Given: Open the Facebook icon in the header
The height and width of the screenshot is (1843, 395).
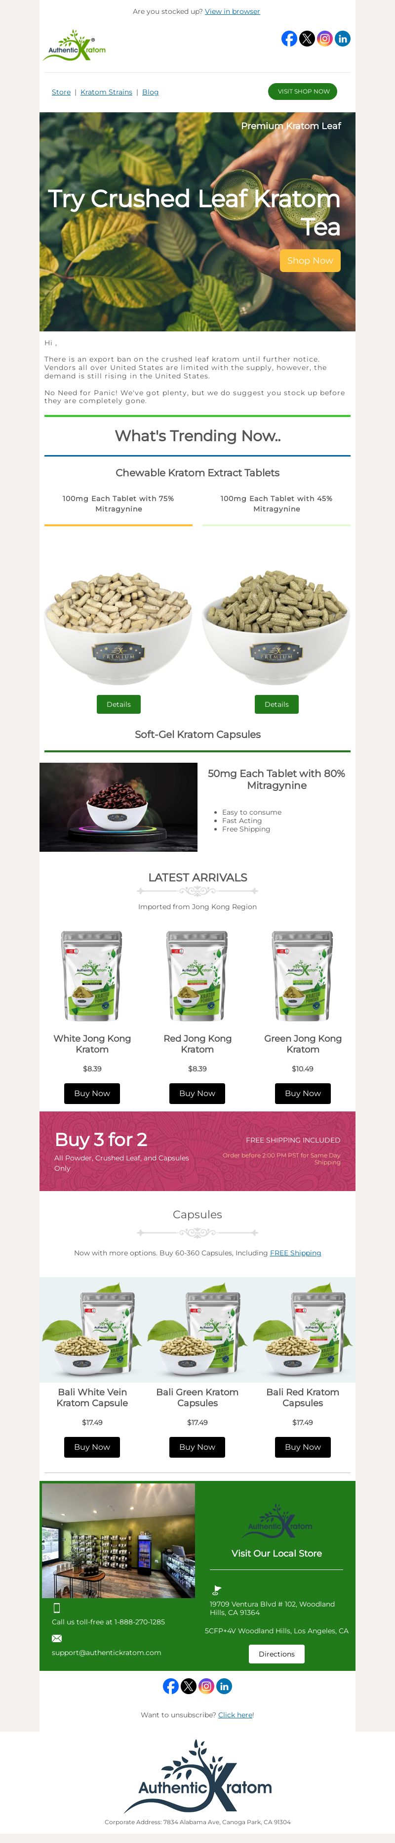Looking at the screenshot, I should click(289, 39).
